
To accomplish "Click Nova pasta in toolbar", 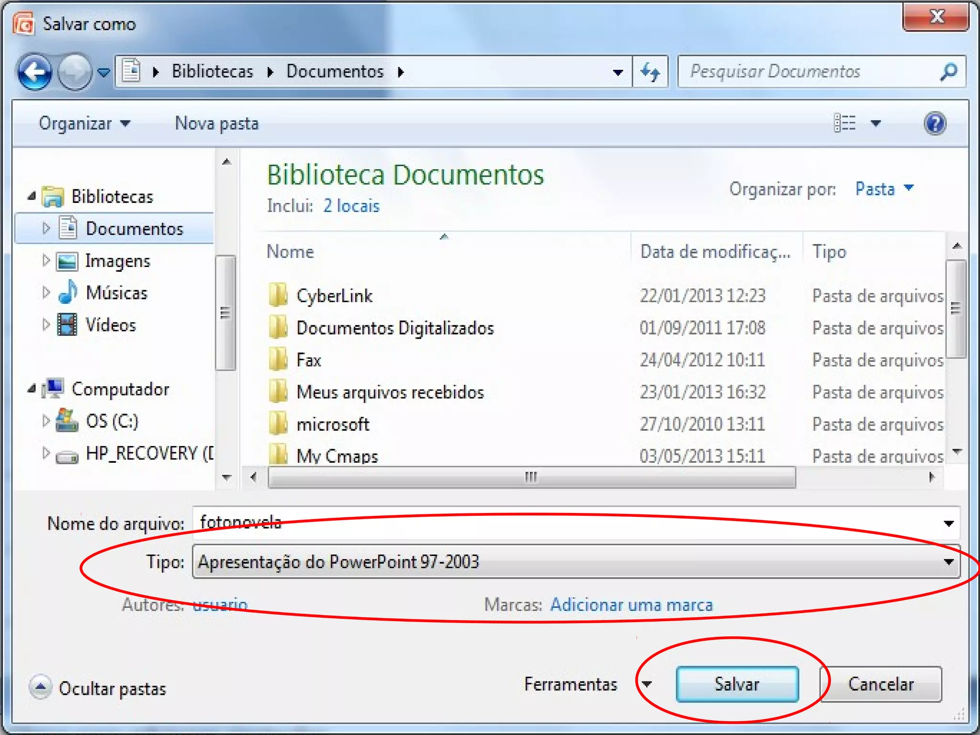I will [217, 123].
